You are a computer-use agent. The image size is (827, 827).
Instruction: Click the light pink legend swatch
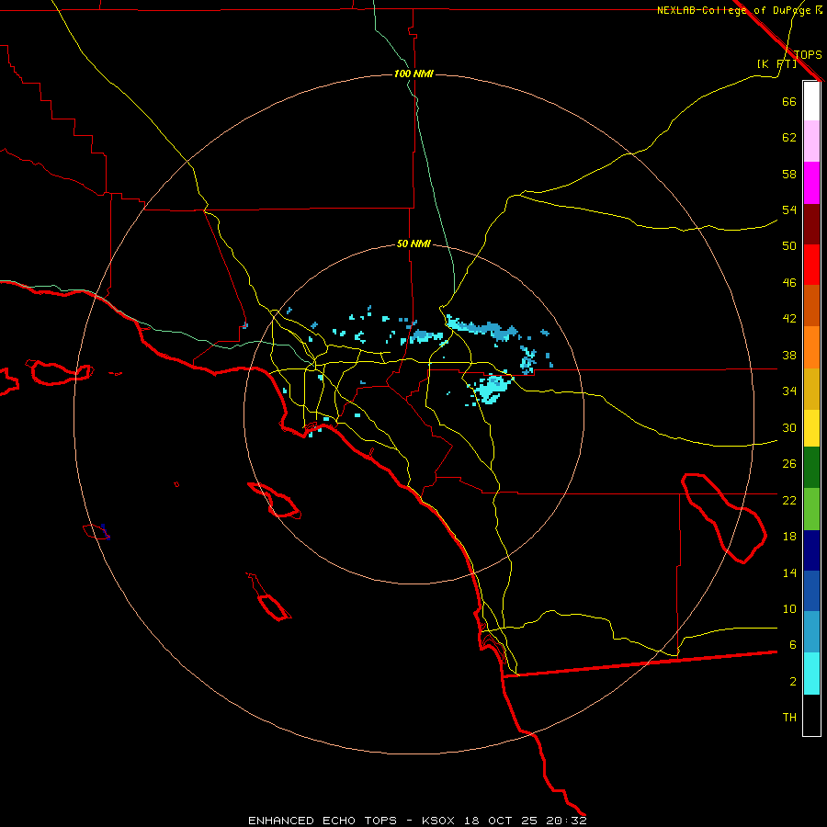coord(811,141)
